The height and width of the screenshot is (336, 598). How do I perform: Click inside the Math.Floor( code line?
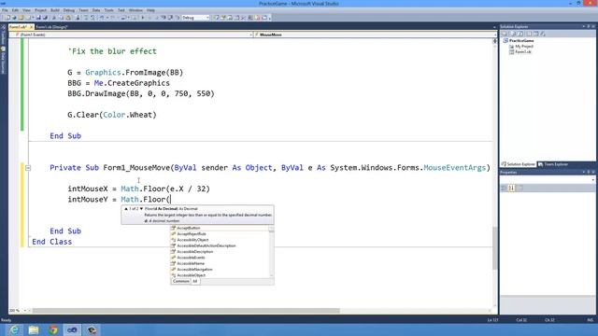pyautogui.click(x=119, y=199)
